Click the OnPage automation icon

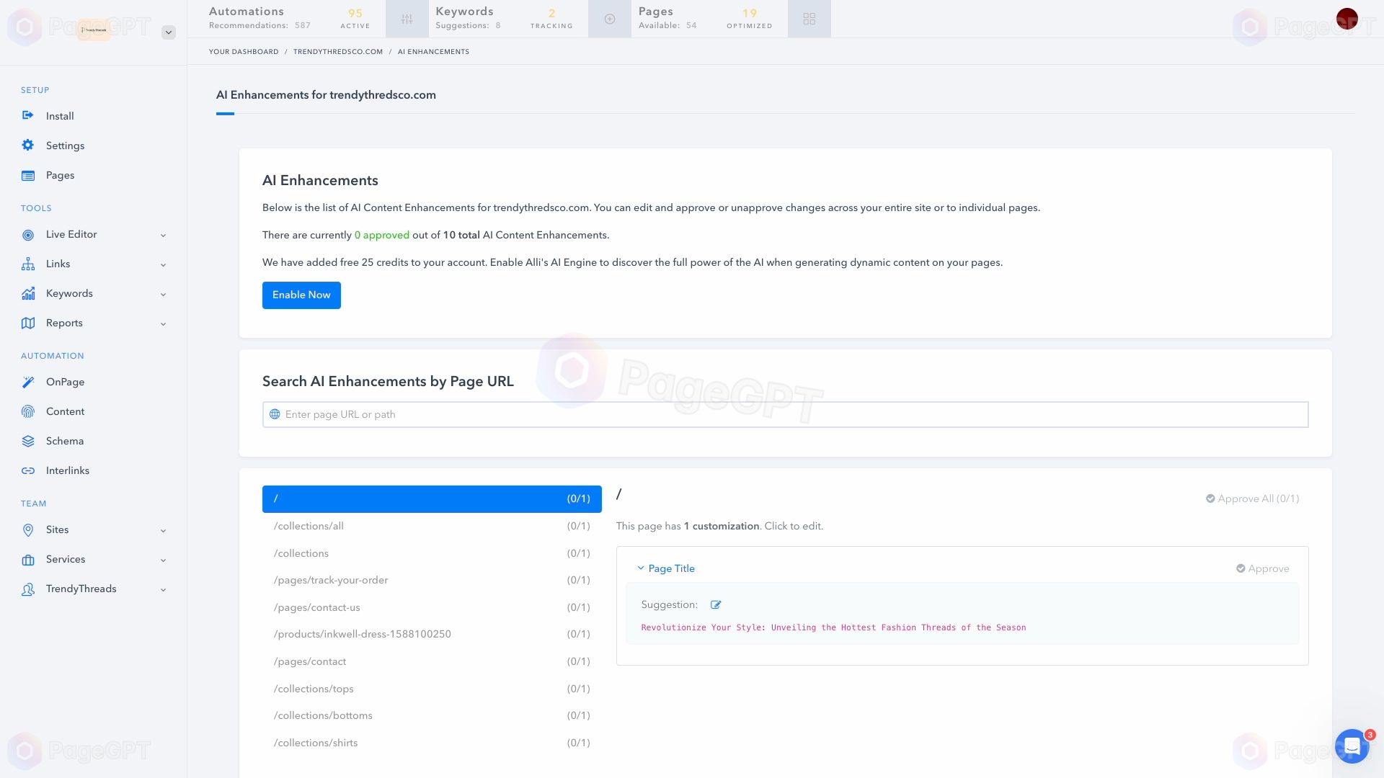tap(27, 382)
